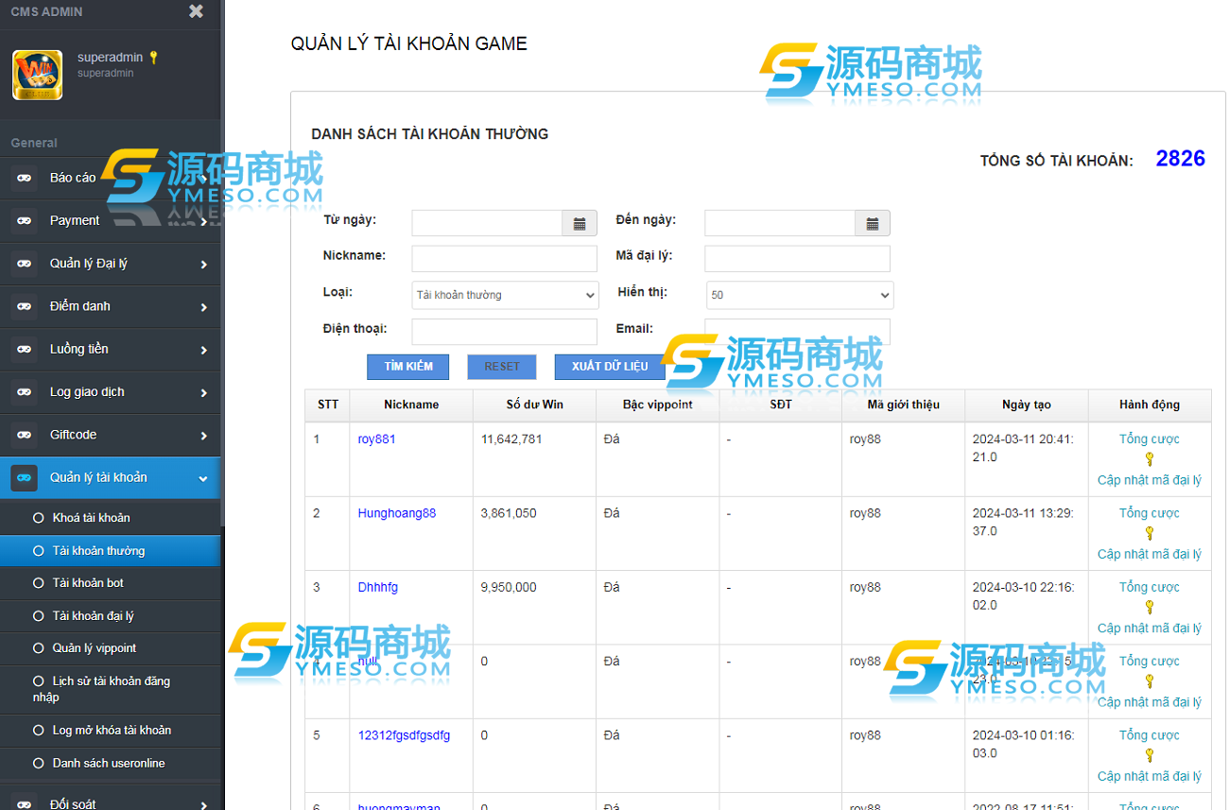Expand the Giftcode chevron
Image resolution: width=1229 pixels, height=810 pixels.
(203, 436)
